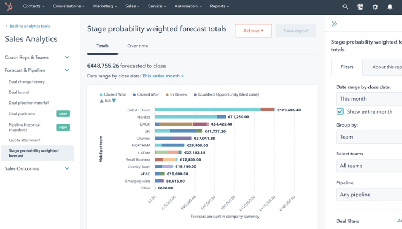The image size is (402, 229).
Task: Click the LATAM team label
Action: (x=145, y=153)
